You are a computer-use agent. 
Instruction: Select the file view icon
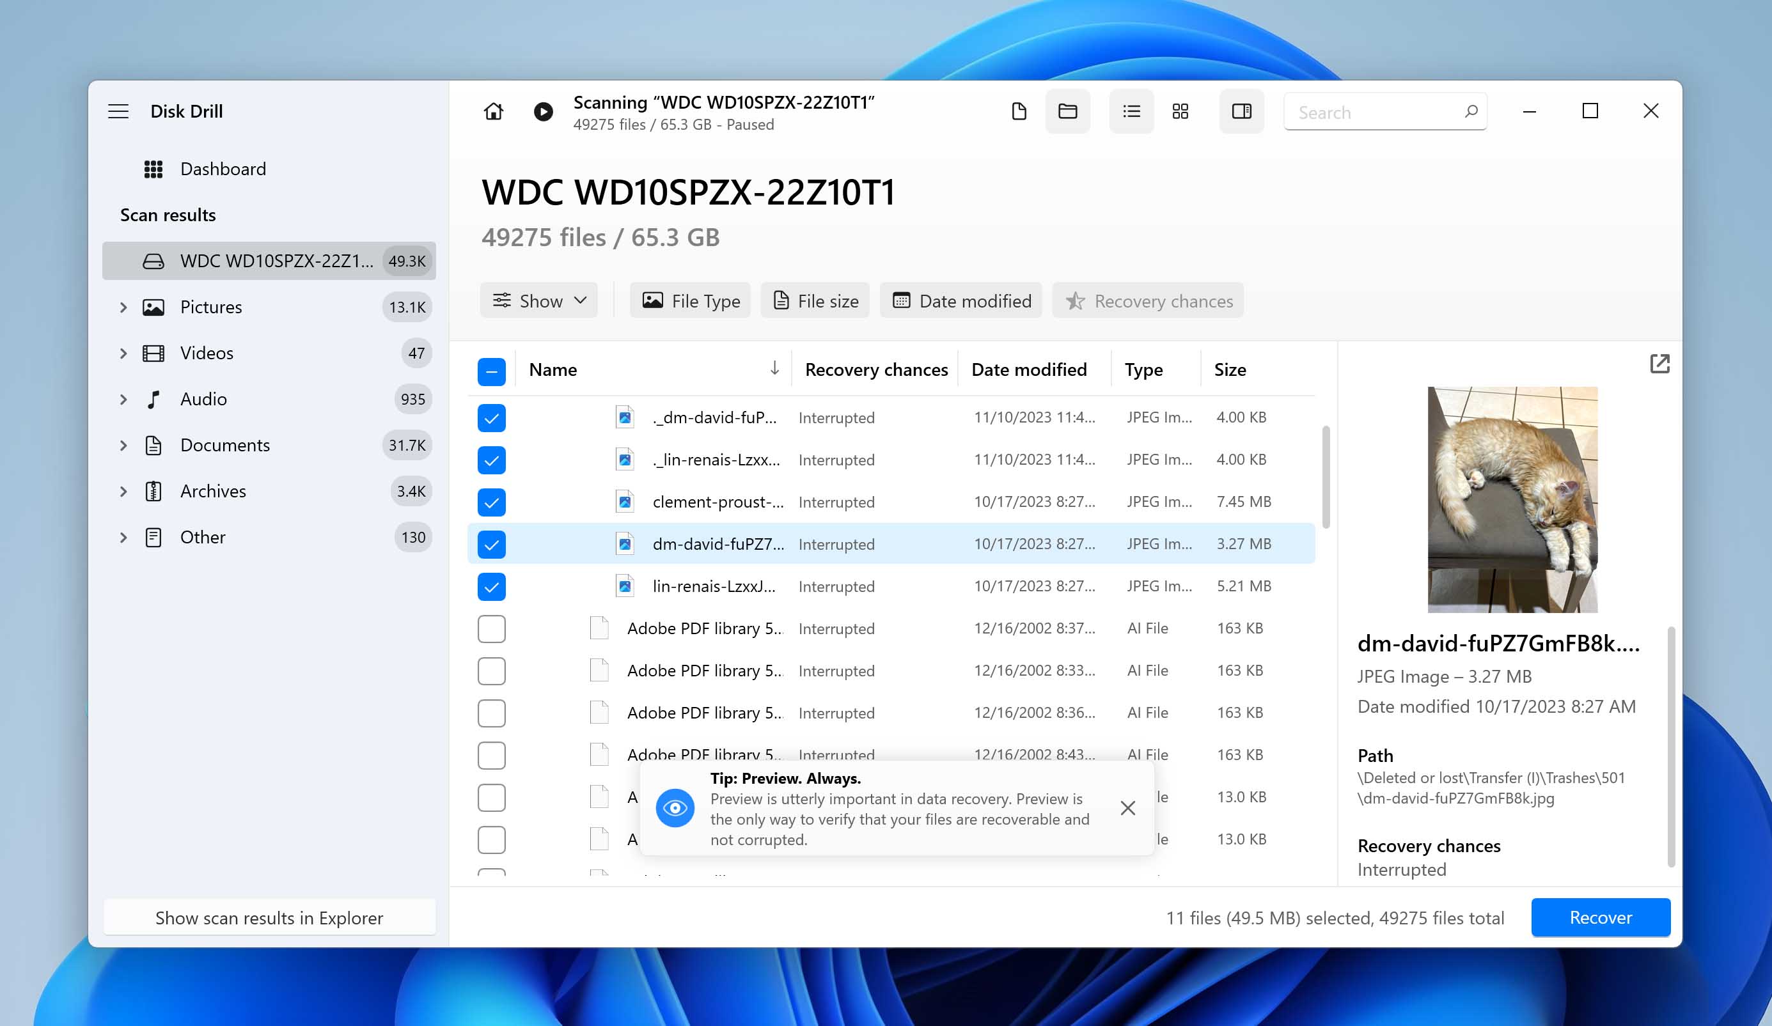coord(1018,111)
